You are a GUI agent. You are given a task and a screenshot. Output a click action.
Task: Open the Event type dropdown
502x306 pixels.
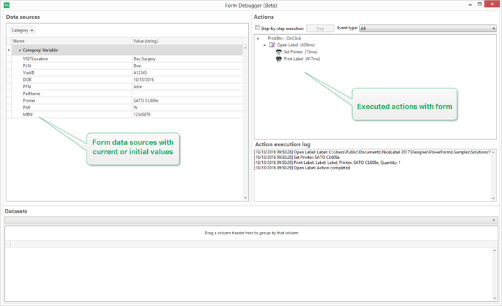(494, 29)
